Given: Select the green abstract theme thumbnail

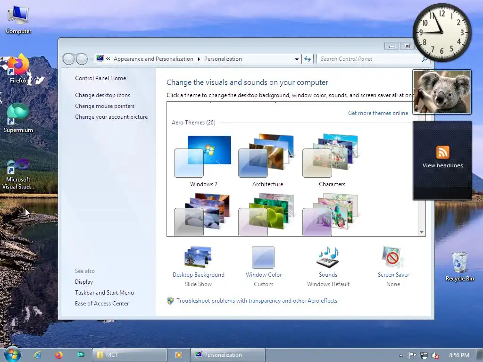Looking at the screenshot, I should [267, 214].
